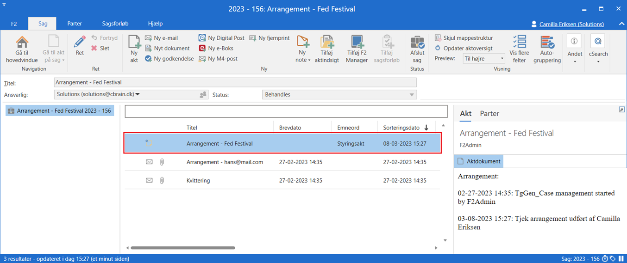
Task: Select the Kvittering row title
Action: 198,180
